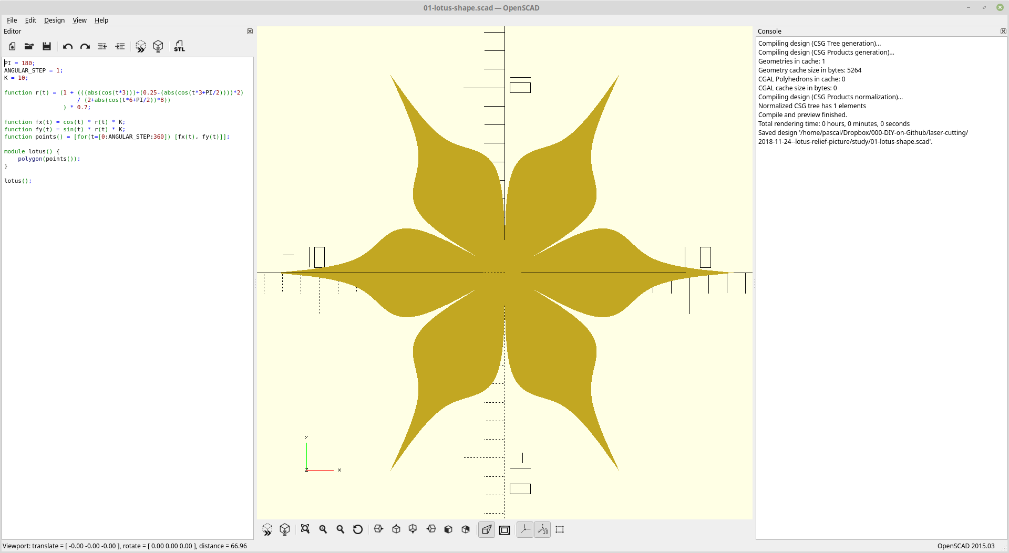Open a file using the folder icon
This screenshot has width=1009, height=553.
(x=29, y=46)
